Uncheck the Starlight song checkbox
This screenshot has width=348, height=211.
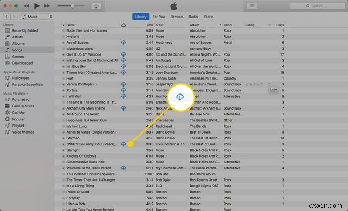(x=64, y=150)
